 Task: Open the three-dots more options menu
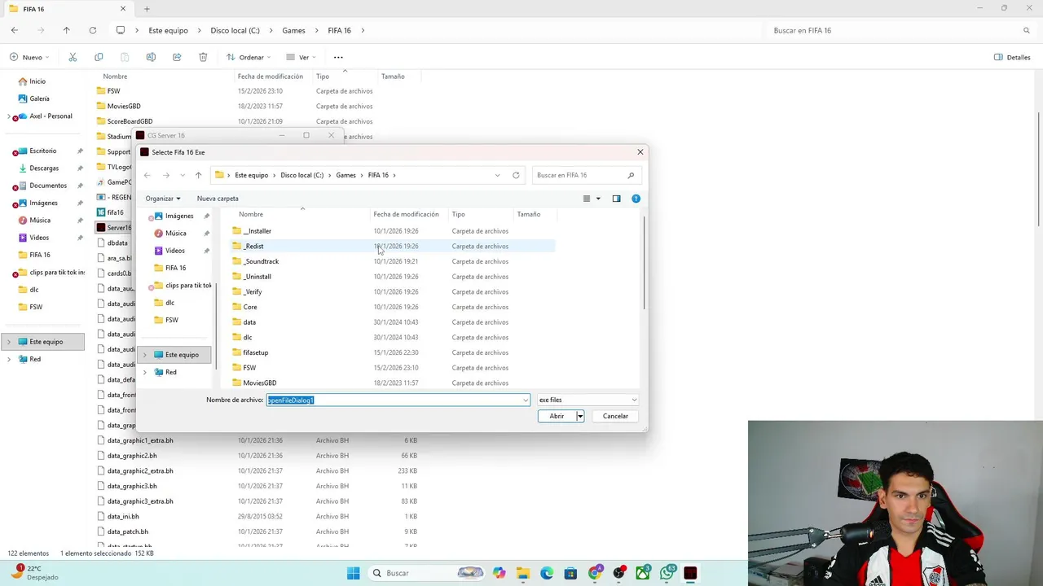coord(338,57)
